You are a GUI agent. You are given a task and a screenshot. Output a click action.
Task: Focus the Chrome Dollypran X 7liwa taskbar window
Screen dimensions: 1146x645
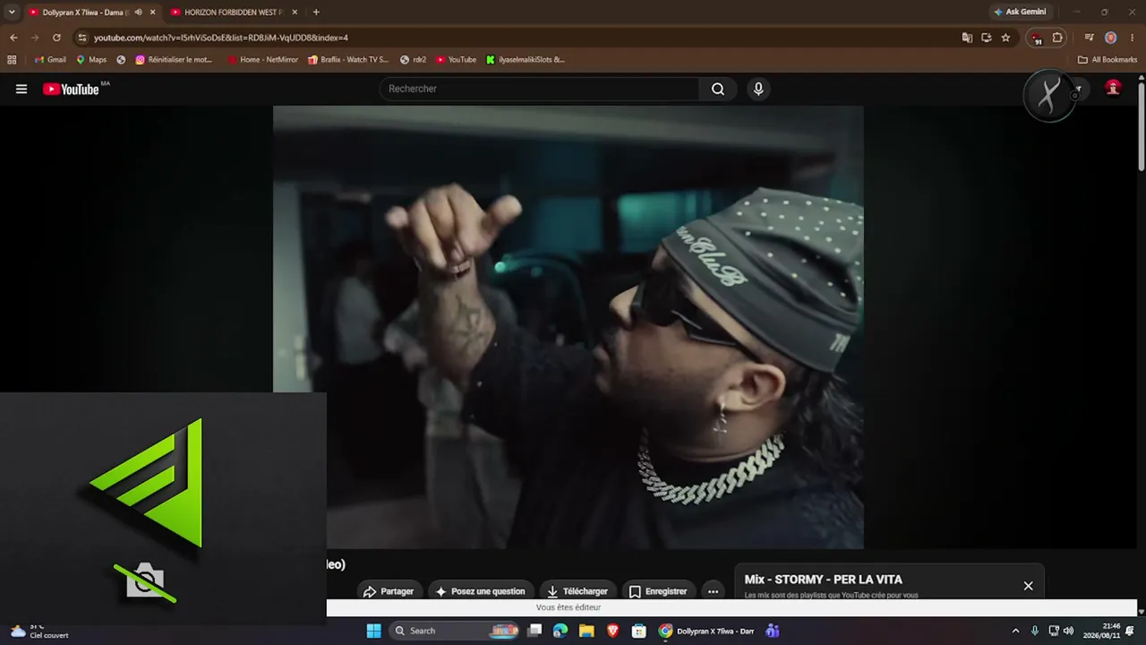tap(706, 631)
